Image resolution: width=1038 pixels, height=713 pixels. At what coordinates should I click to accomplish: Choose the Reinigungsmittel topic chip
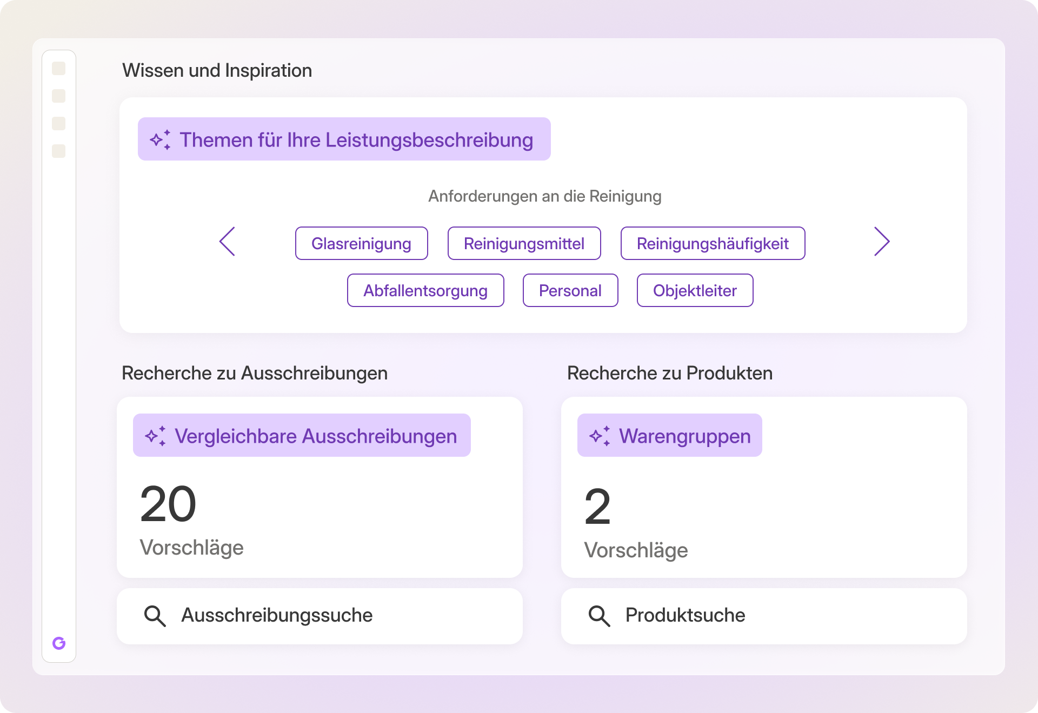(x=524, y=244)
